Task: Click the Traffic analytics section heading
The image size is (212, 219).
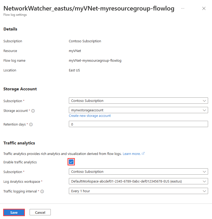Action: click(x=19, y=143)
